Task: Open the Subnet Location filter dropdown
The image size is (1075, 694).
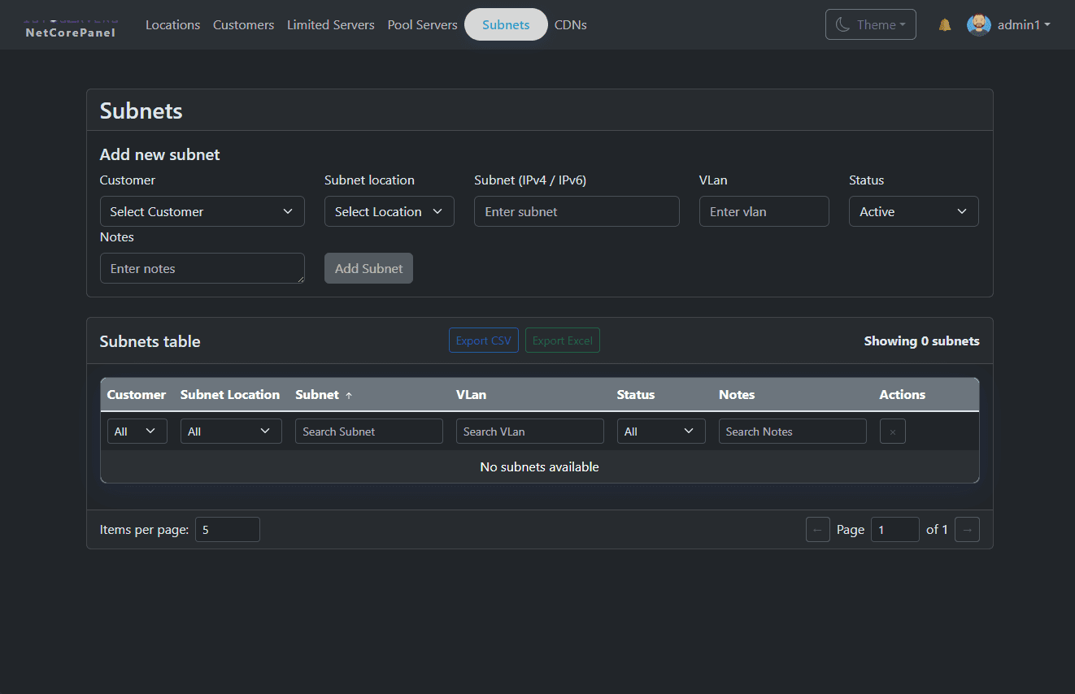Action: pos(231,432)
